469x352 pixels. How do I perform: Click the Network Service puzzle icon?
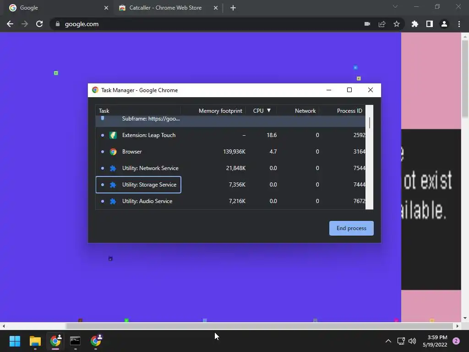113,168
